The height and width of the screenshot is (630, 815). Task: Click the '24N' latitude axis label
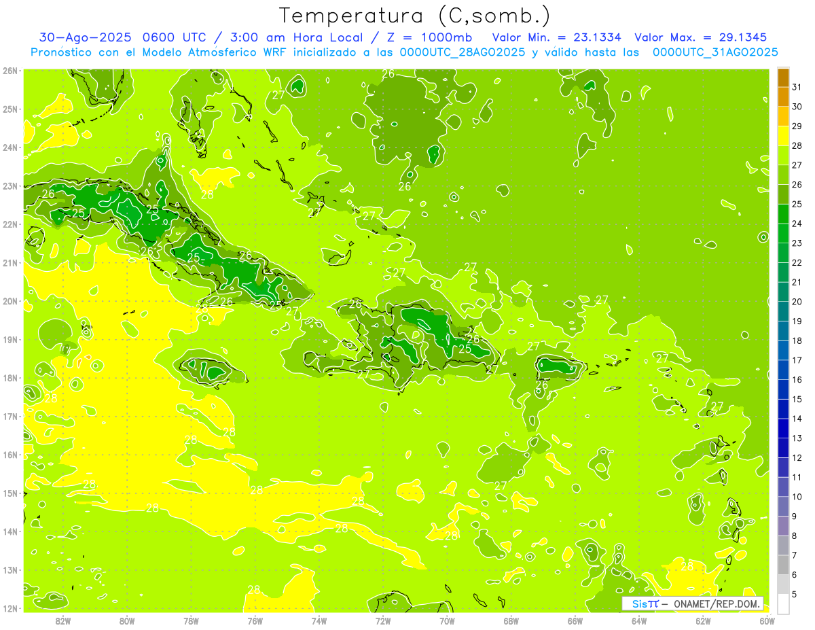click(x=10, y=147)
